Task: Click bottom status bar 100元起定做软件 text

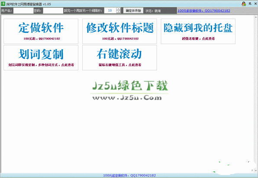Action: click(129, 175)
